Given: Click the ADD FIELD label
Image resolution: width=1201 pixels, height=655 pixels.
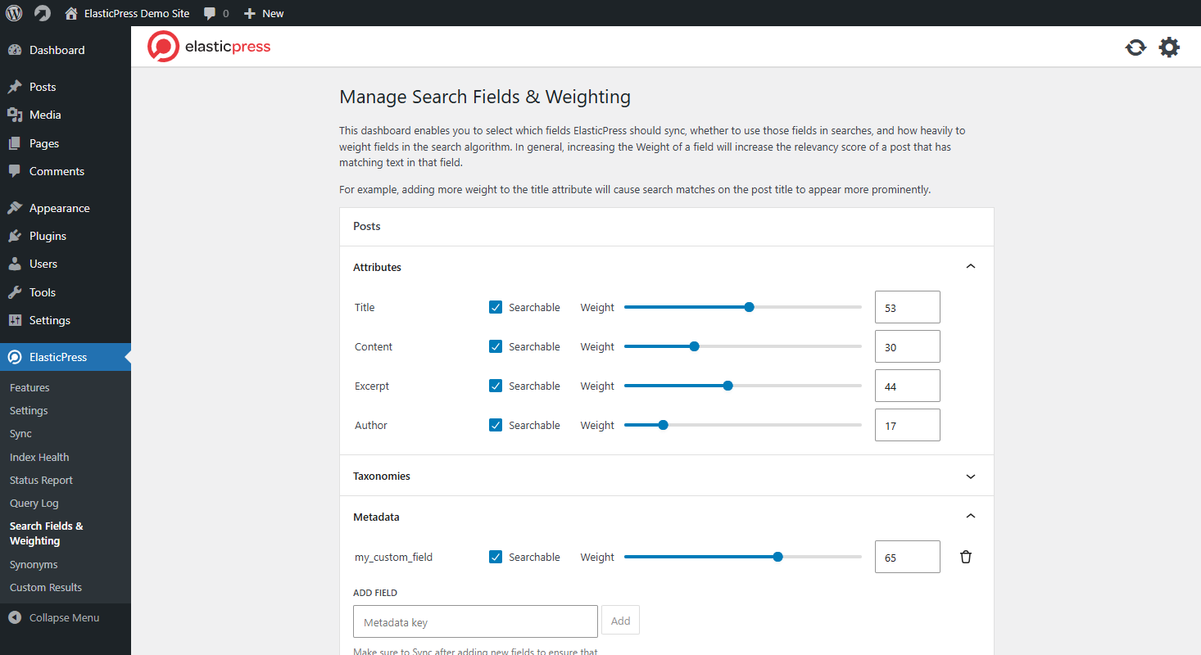Looking at the screenshot, I should [x=375, y=593].
